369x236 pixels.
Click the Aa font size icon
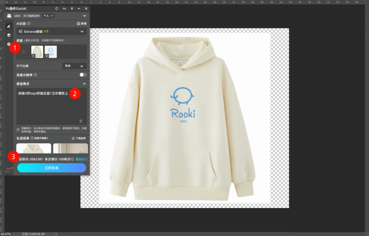tap(64, 8)
